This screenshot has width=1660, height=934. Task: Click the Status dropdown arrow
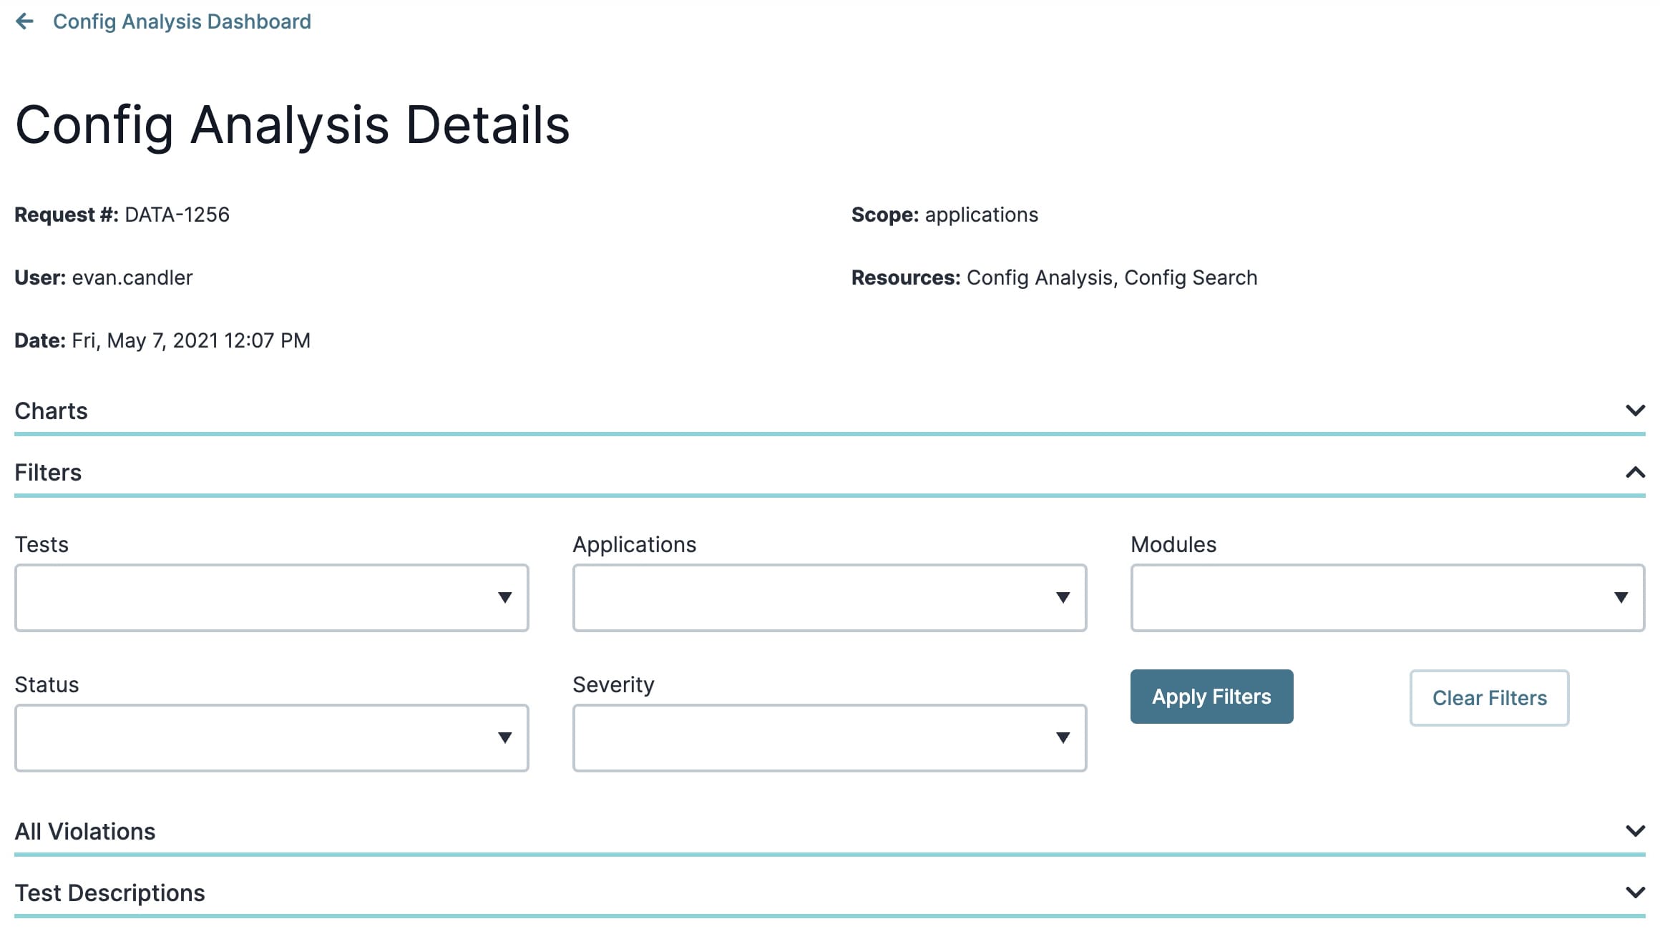point(505,738)
